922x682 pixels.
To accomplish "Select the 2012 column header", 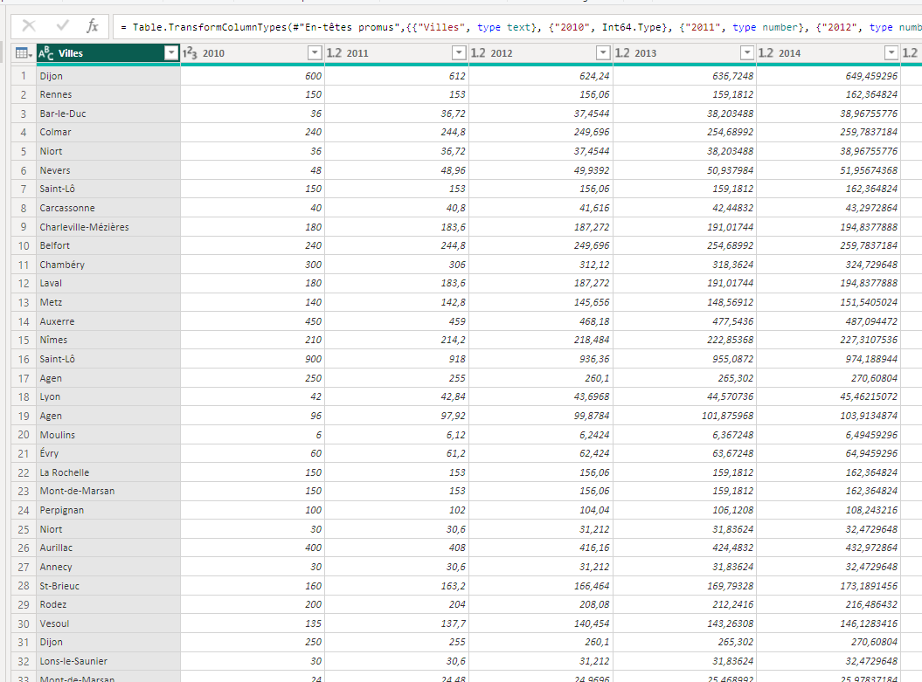I will tap(540, 53).
